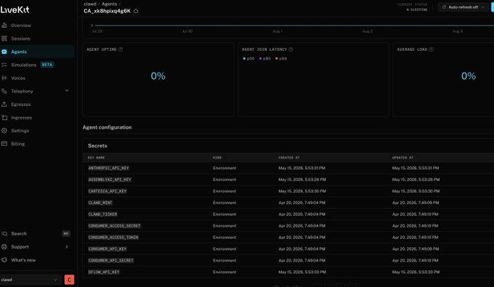494x287 pixels.
Task: Click the Egresses upload icon
Action: pyautogui.click(x=4, y=105)
